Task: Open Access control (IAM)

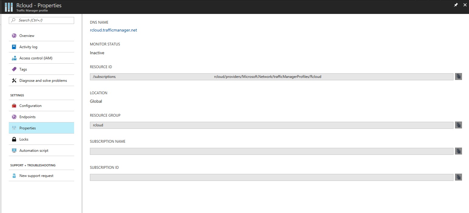Action: [x=36, y=58]
